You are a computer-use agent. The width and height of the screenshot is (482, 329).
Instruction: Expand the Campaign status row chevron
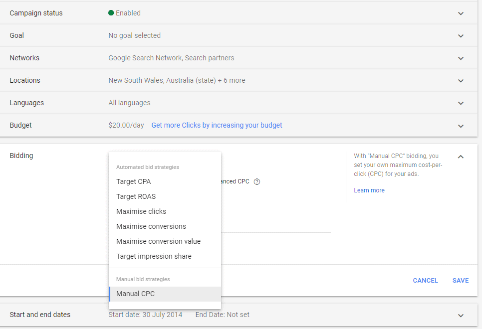pyautogui.click(x=461, y=13)
